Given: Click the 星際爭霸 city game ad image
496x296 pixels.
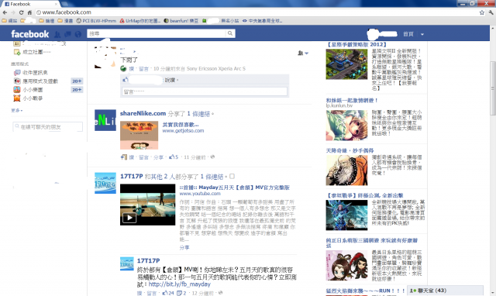Looking at the screenshot, I should click(x=346, y=64).
